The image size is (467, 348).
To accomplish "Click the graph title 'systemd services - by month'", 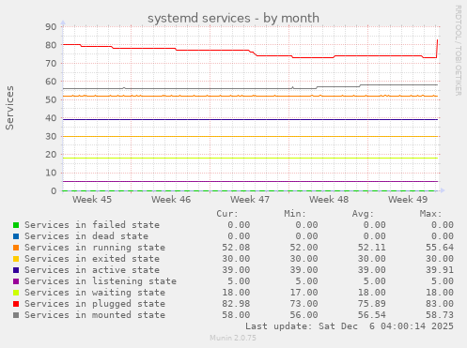I will pyautogui.click(x=233, y=18).
